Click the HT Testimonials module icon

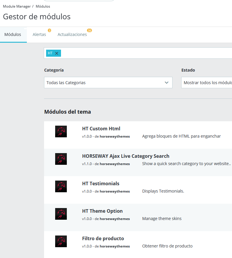[x=61, y=186]
